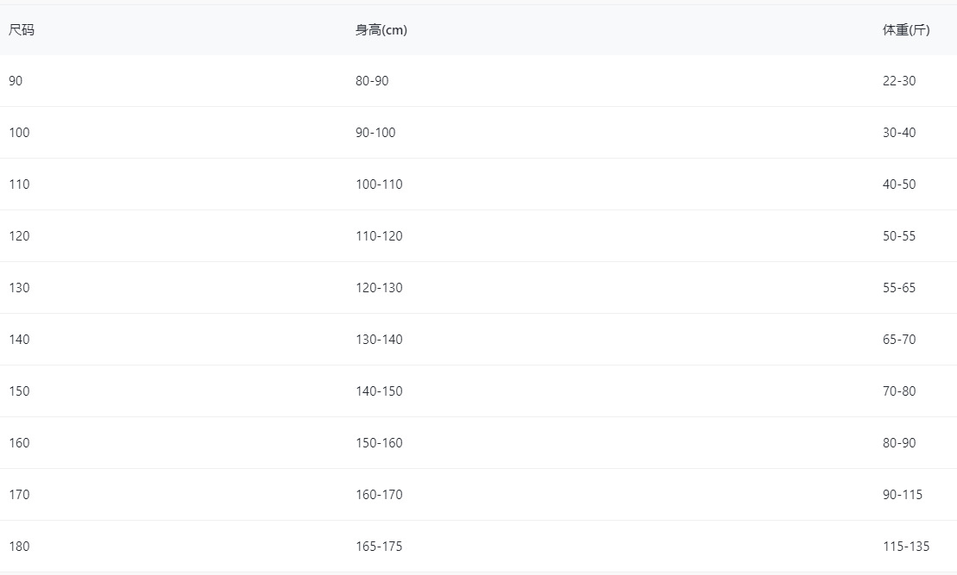Image resolution: width=957 pixels, height=575 pixels.
Task: Select the weight cell reading 30-40
Action: (899, 133)
